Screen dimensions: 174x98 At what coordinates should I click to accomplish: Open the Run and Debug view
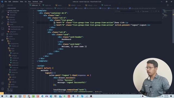coord(2,23)
